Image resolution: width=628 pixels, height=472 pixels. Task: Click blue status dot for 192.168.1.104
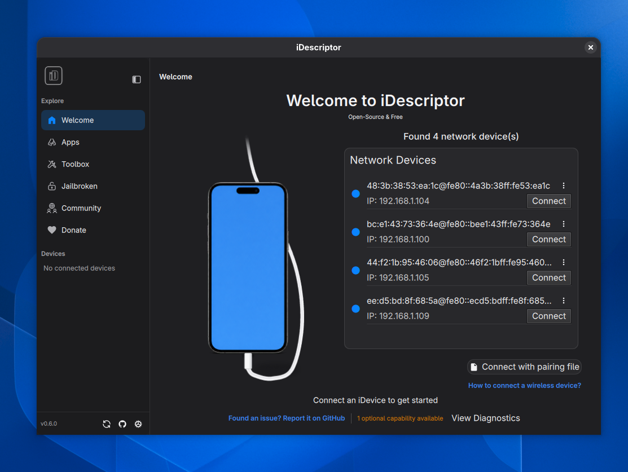click(x=355, y=194)
